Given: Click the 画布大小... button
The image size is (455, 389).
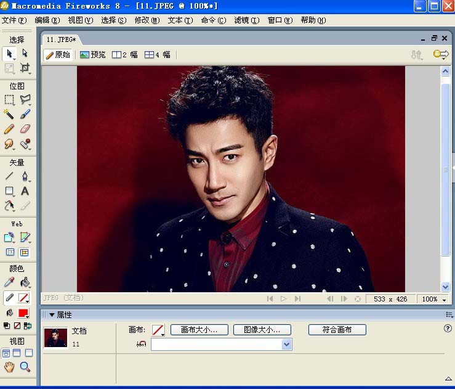Looking at the screenshot, I should tap(199, 330).
